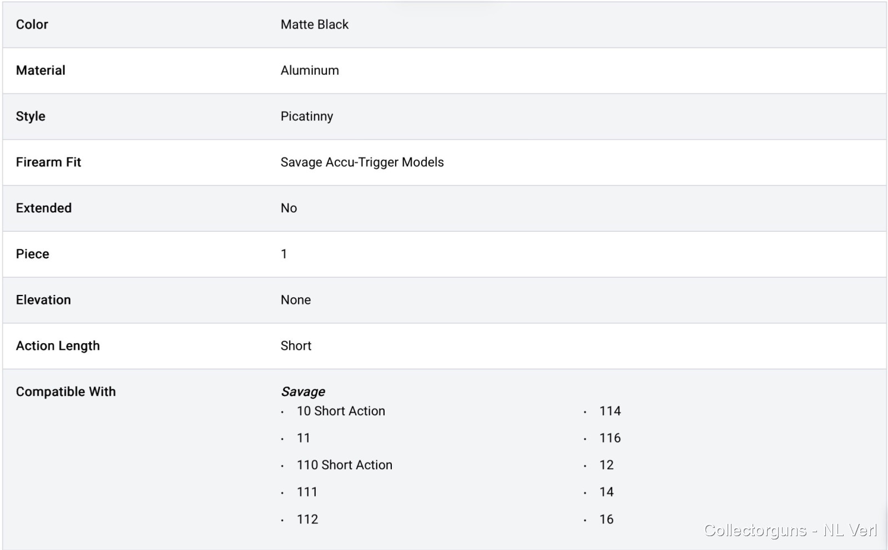Click the Compatible With label
Viewport: 888px width, 550px height.
pyautogui.click(x=65, y=392)
